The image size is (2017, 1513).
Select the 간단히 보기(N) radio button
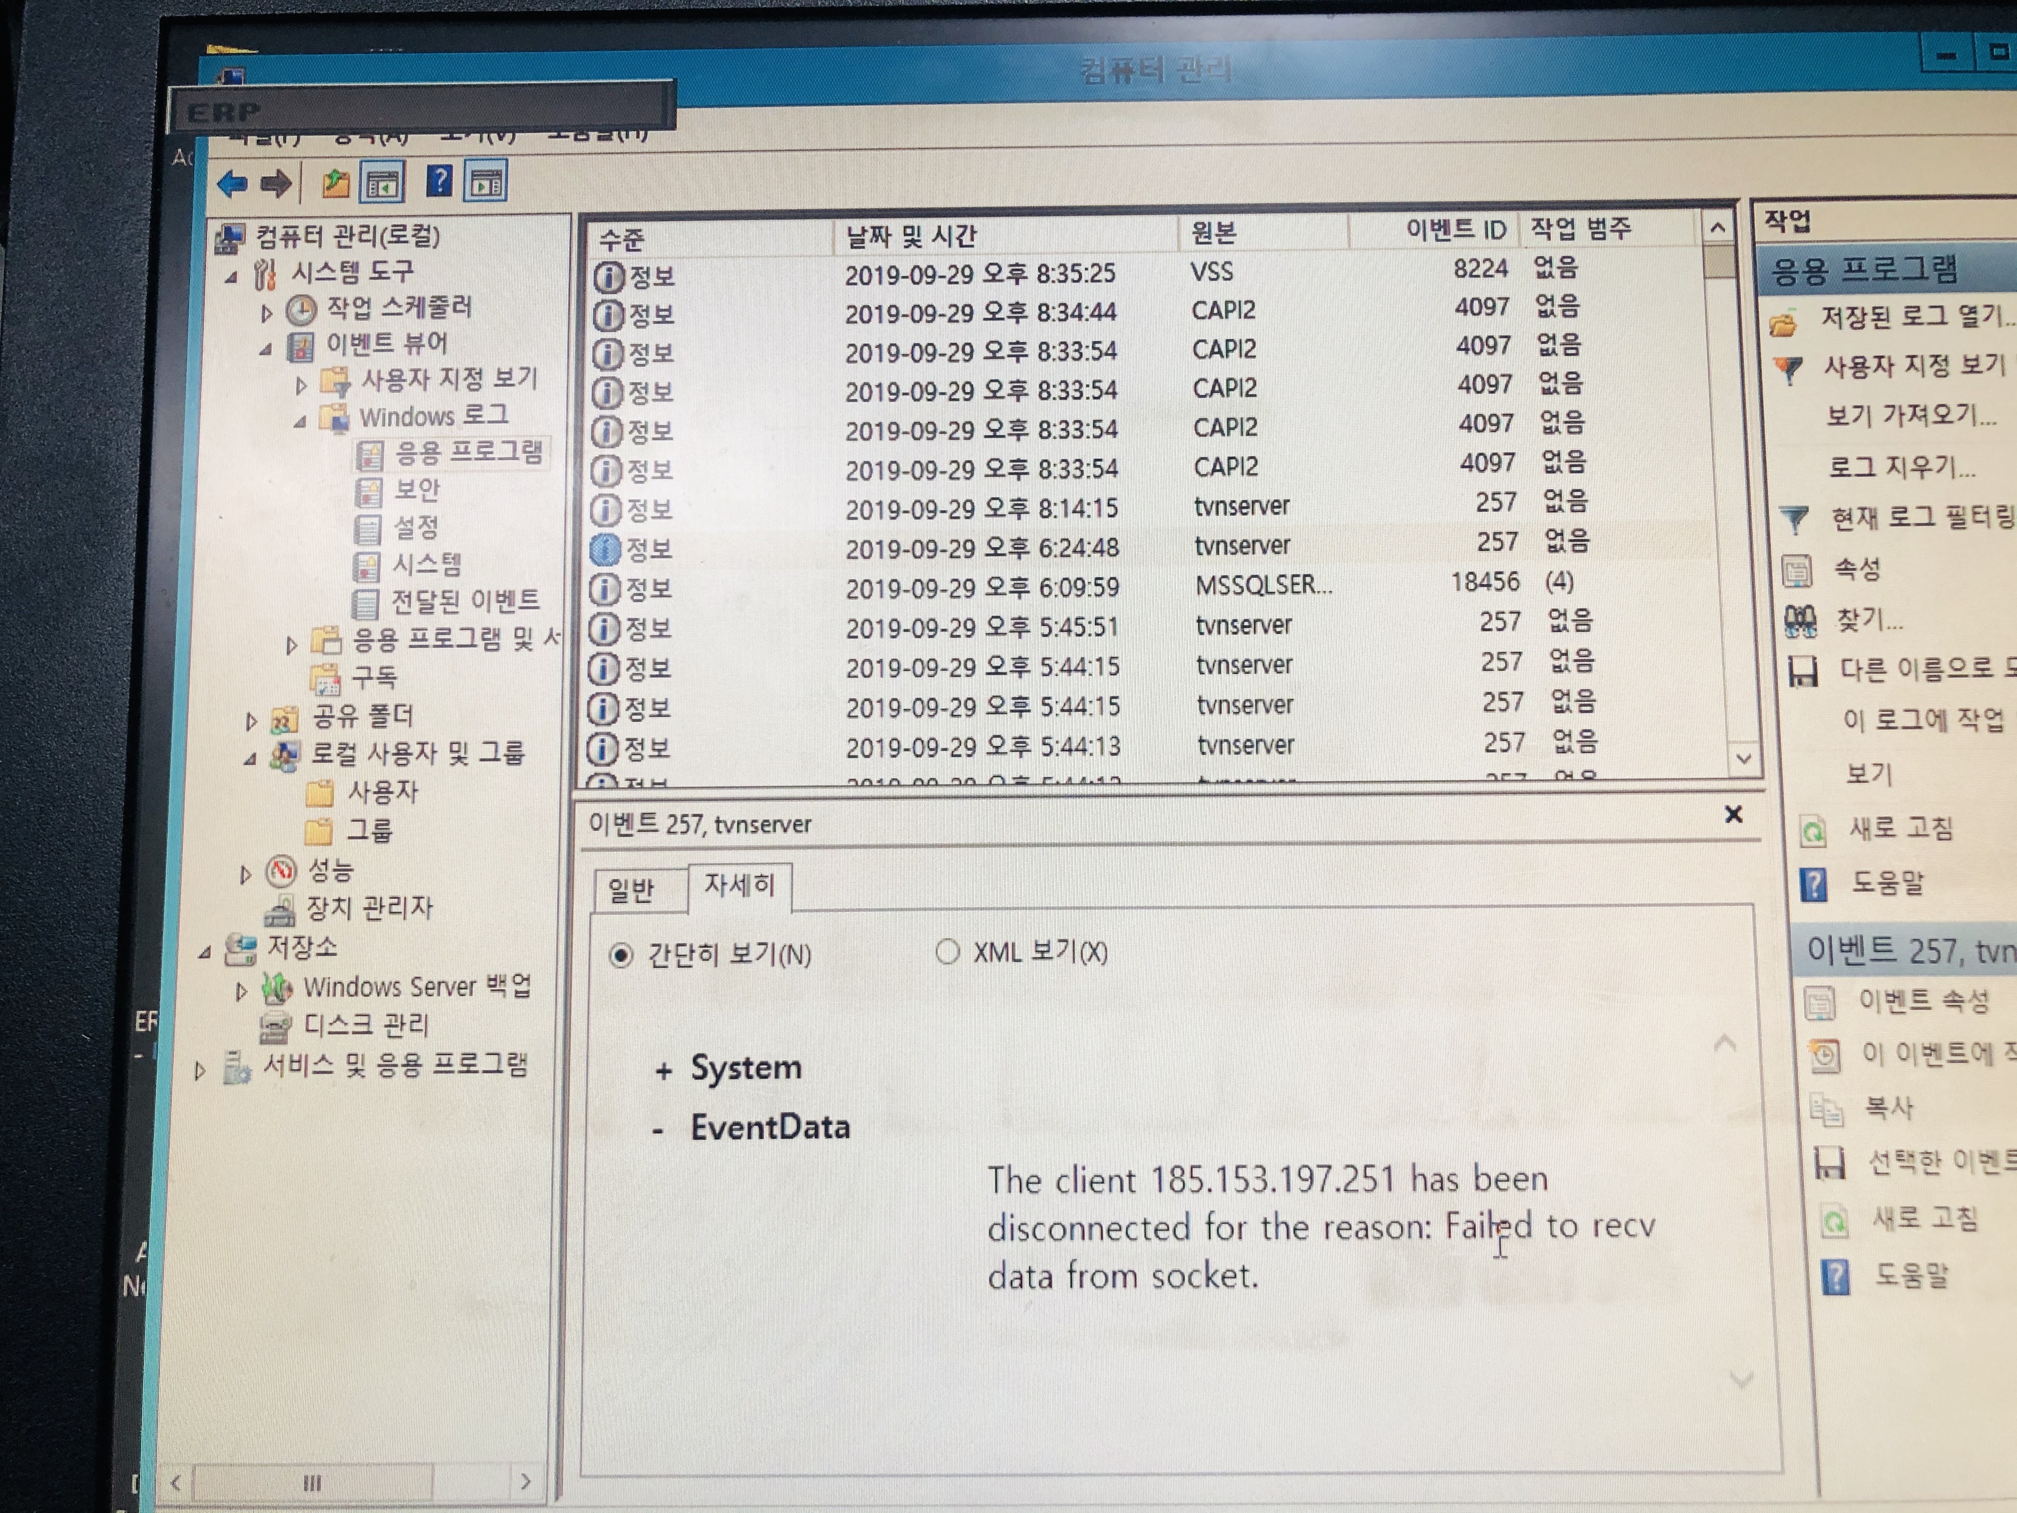[x=621, y=956]
